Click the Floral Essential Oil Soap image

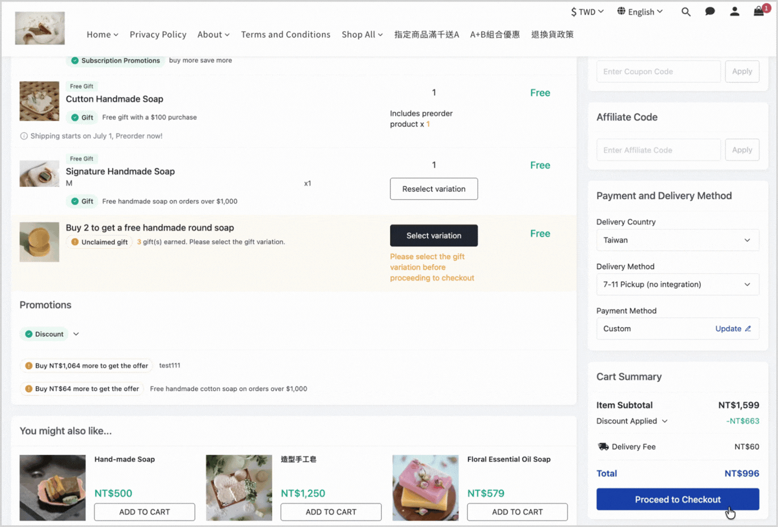coord(426,487)
